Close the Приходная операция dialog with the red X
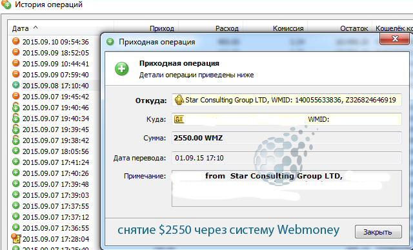413x250 pixels. (394, 39)
